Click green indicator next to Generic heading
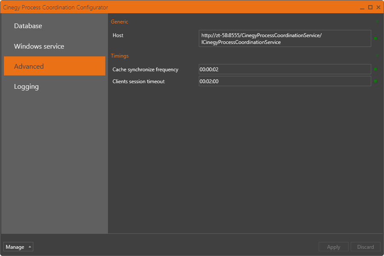The height and width of the screenshot is (256, 384). tap(377, 22)
